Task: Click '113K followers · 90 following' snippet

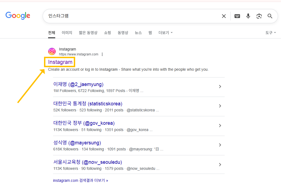Action: (x=106, y=168)
